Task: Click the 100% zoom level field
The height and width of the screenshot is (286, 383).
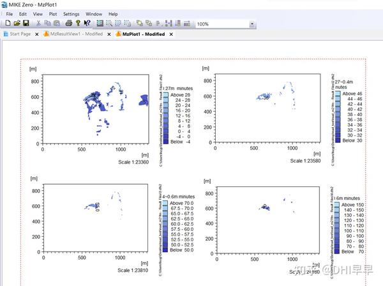Action: point(222,24)
